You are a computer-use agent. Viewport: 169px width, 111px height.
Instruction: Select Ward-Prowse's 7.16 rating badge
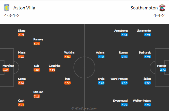point(124,83)
